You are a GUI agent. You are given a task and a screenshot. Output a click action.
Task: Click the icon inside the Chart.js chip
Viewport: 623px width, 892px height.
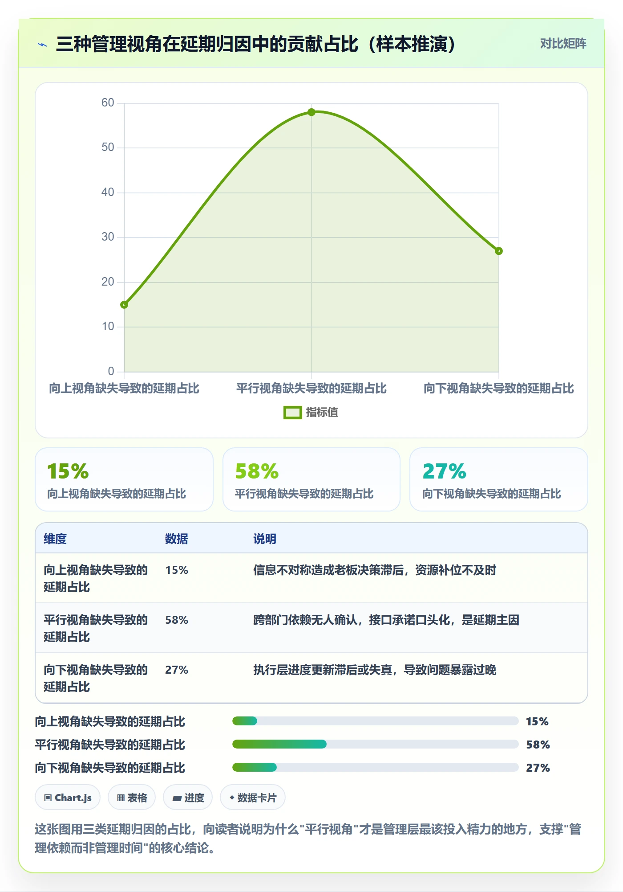pyautogui.click(x=48, y=798)
